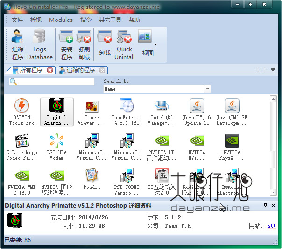This screenshot has width=282, height=249.
Task: Open the 指令 menu
Action: [x=85, y=20]
